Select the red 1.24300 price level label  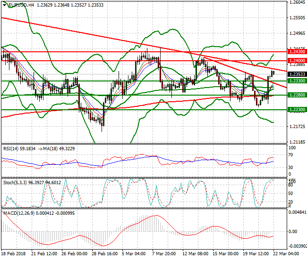(297, 52)
